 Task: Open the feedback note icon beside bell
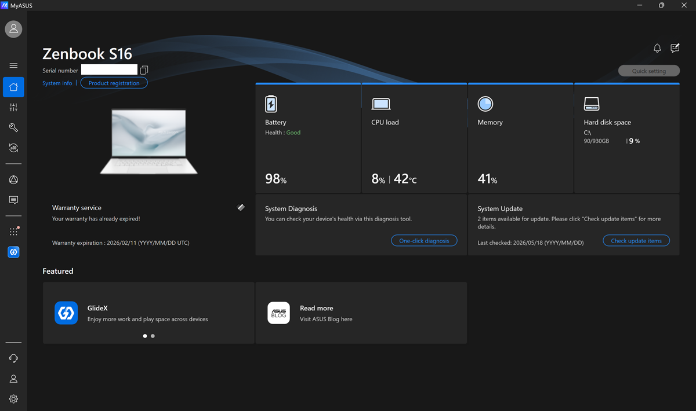675,48
